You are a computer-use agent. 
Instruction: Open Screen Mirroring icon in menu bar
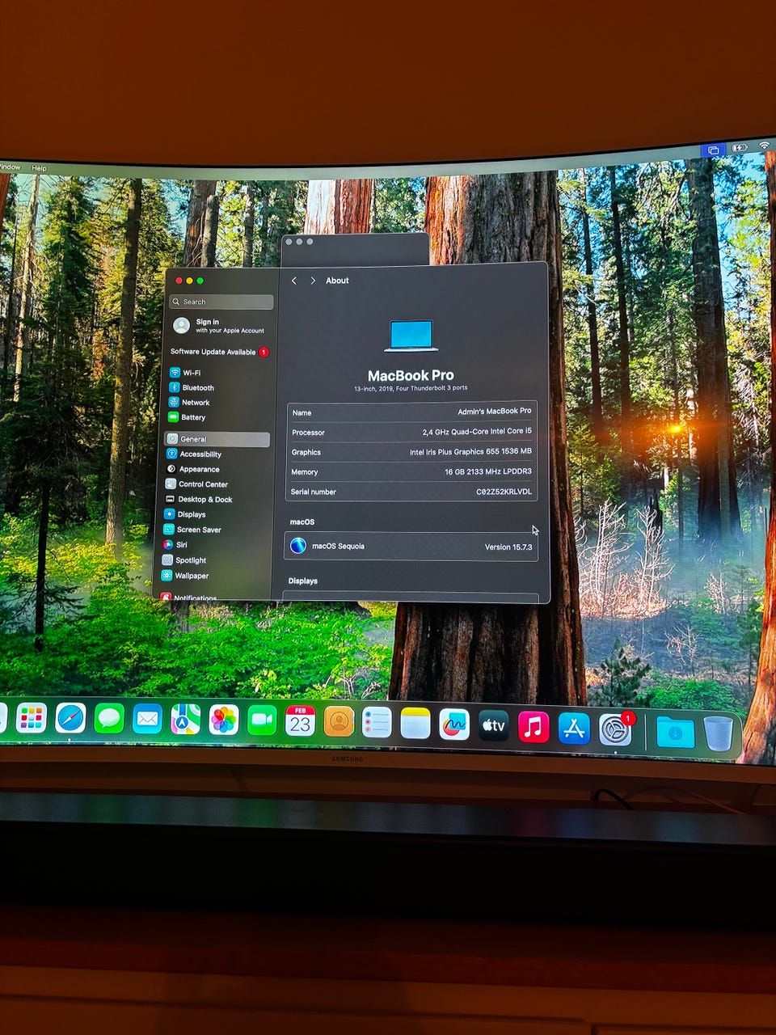[713, 150]
